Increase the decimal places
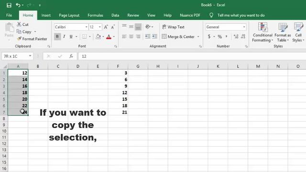The width and height of the screenshot is (306, 172). point(236,36)
